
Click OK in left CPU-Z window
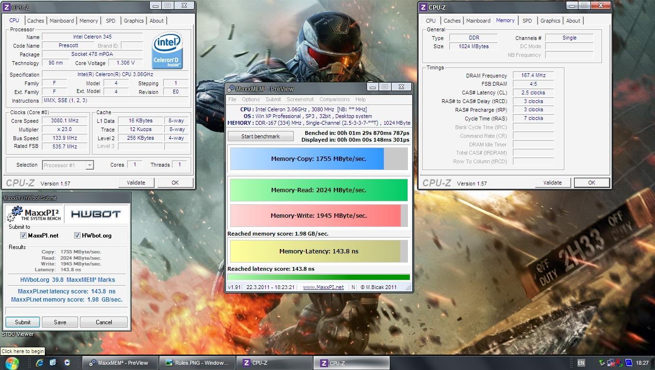pos(175,183)
